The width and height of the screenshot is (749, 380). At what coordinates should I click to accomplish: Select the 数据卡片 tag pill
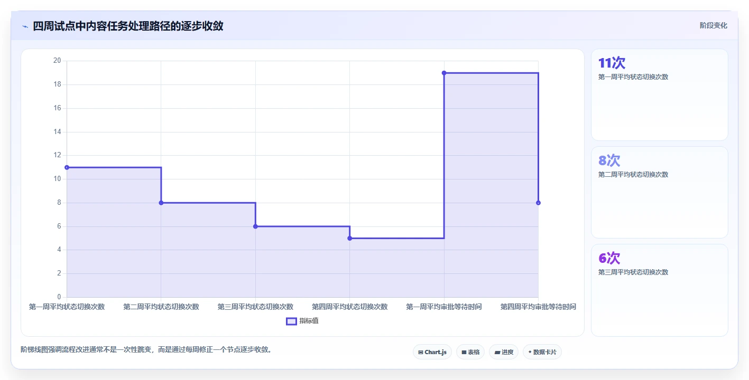542,352
